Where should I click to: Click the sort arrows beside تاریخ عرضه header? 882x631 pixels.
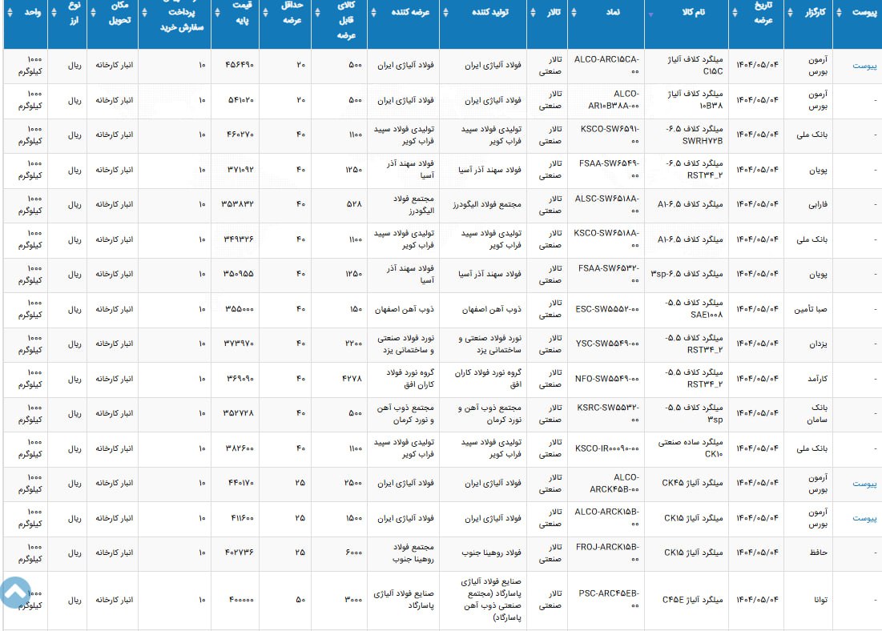point(735,12)
